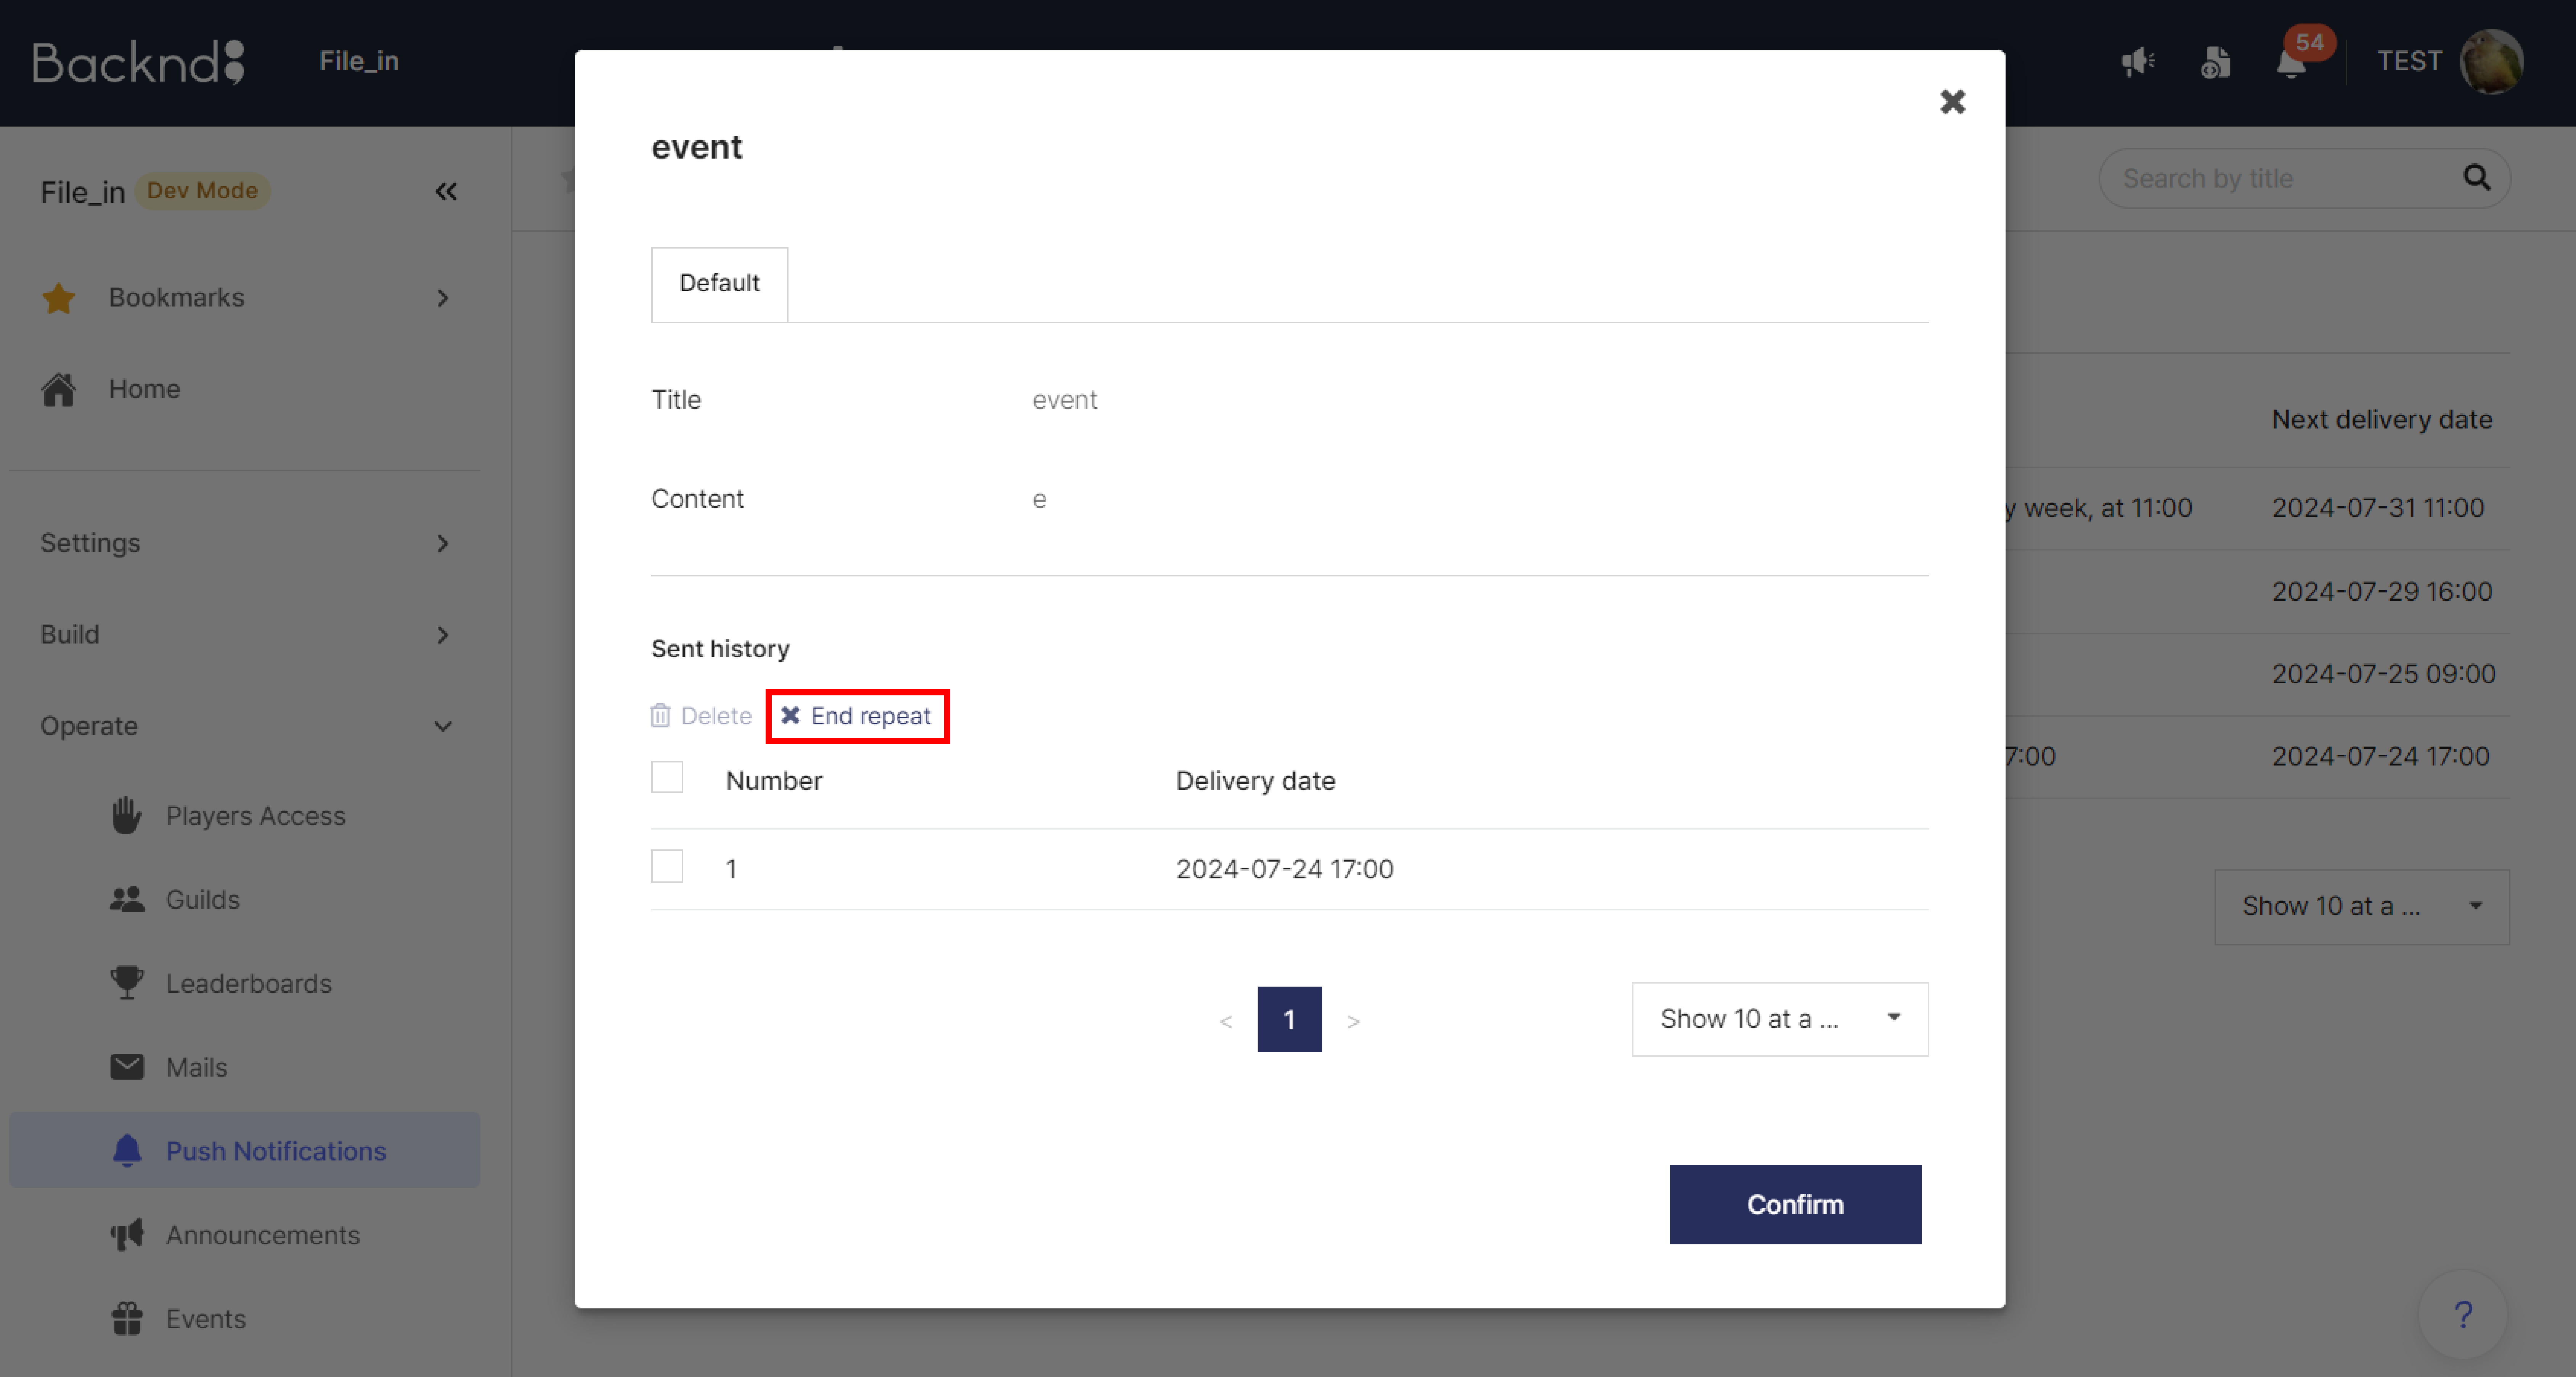Click the Delete button in Sent history

701,716
